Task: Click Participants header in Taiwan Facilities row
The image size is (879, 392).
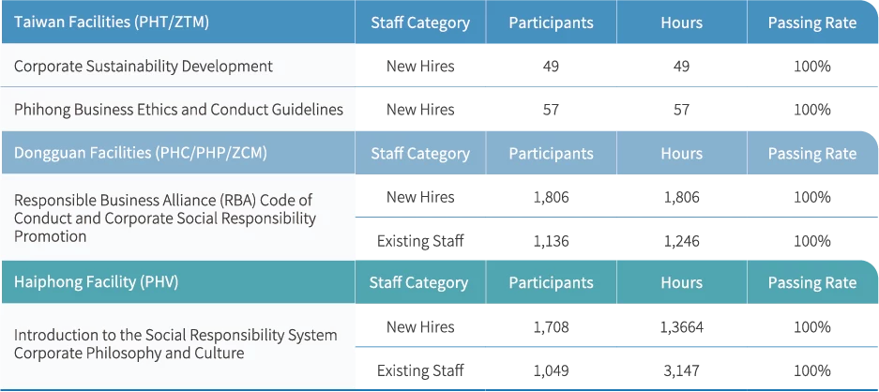Action: tap(551, 23)
